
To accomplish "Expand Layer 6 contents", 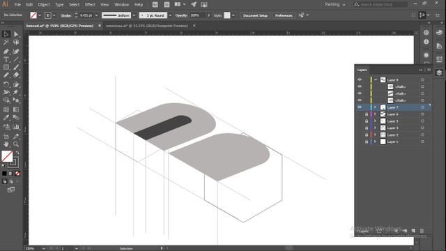I will coord(376,114).
